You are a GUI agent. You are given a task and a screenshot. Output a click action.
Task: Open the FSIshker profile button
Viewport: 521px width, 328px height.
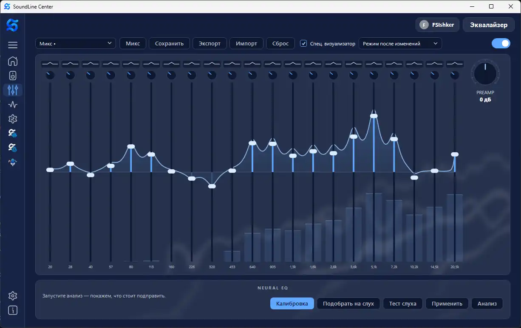437,25
